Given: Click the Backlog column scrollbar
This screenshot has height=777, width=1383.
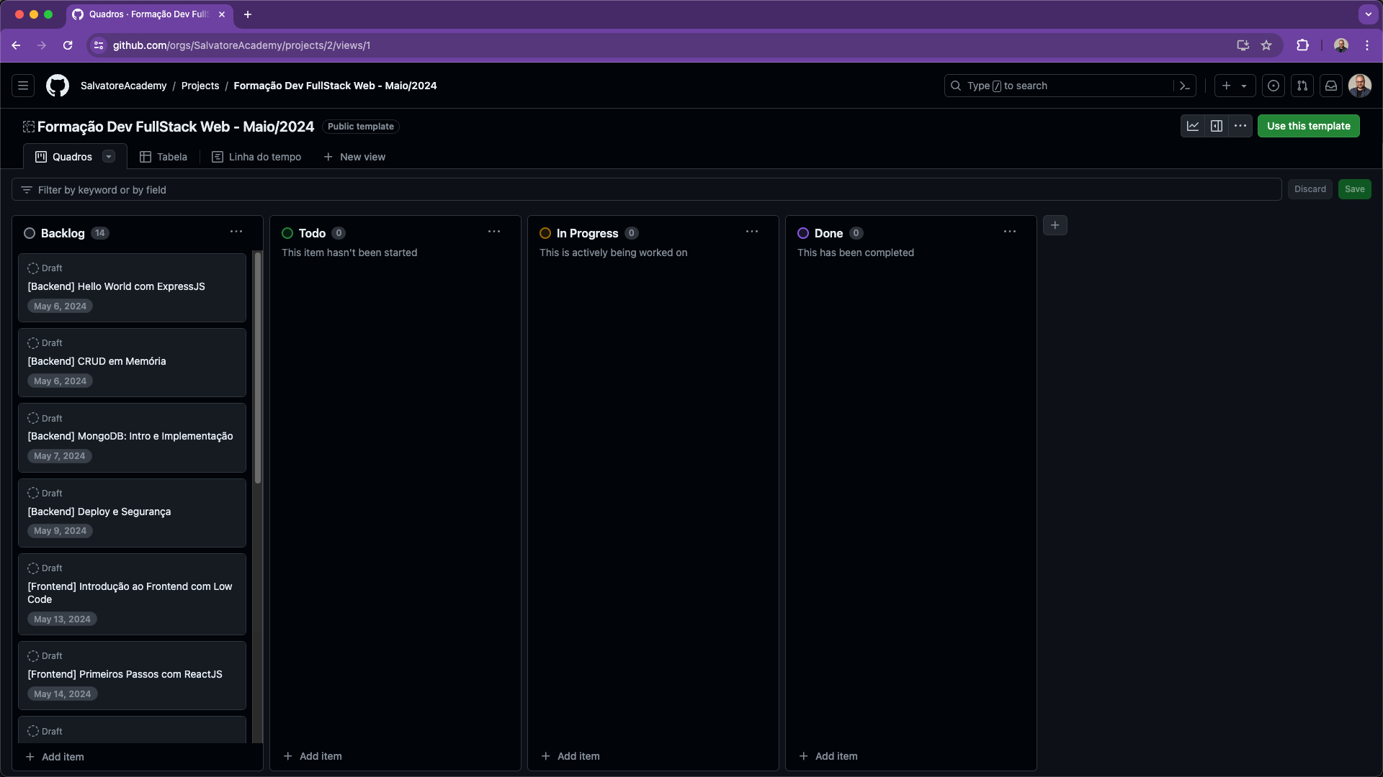Looking at the screenshot, I should click(258, 368).
